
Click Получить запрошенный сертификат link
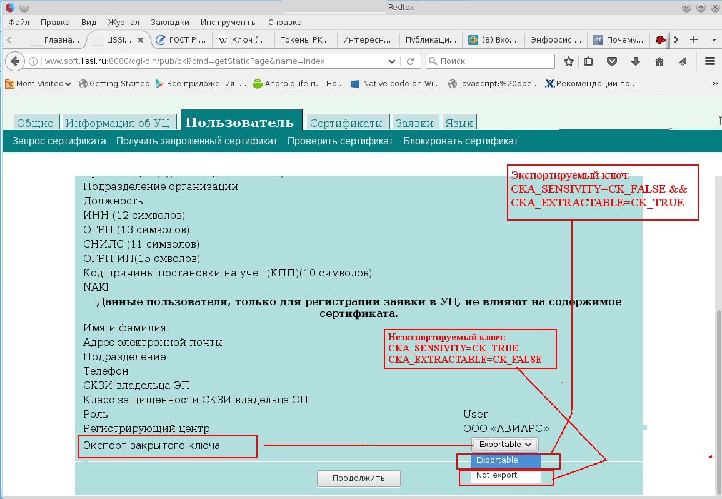point(197,141)
